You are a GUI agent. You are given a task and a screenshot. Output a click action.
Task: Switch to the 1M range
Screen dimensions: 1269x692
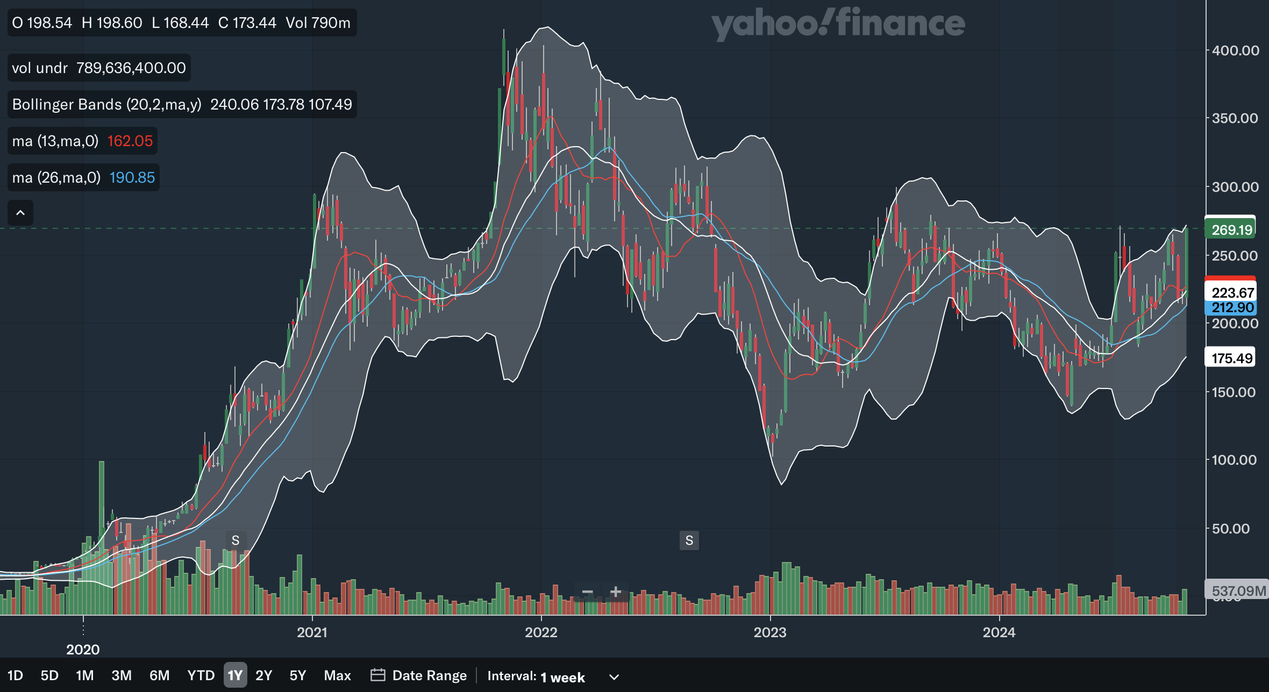click(x=84, y=675)
